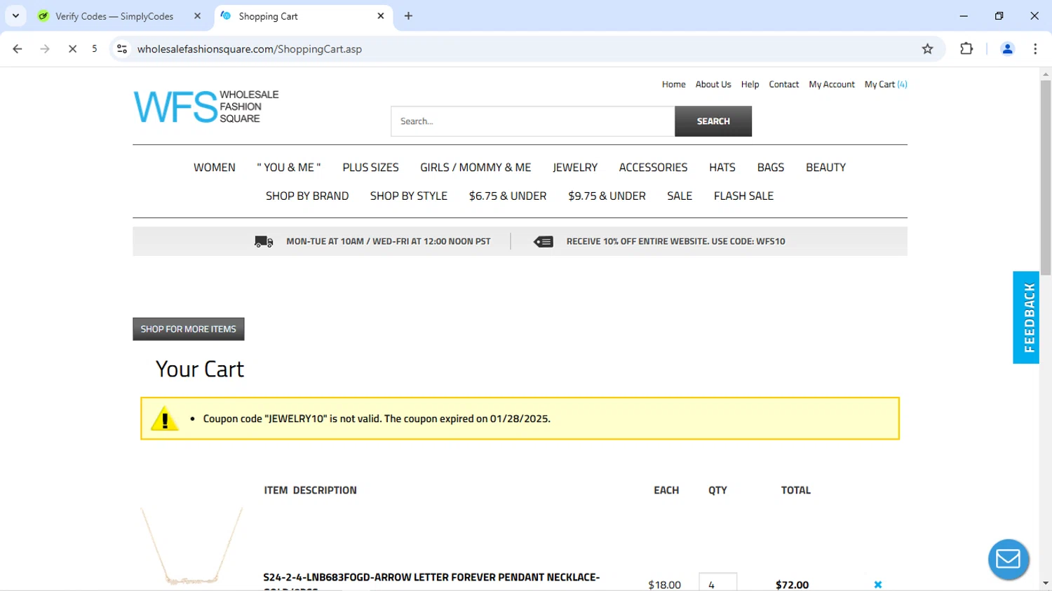Open SHOP BY STYLE menu
1052x591 pixels.
point(409,196)
